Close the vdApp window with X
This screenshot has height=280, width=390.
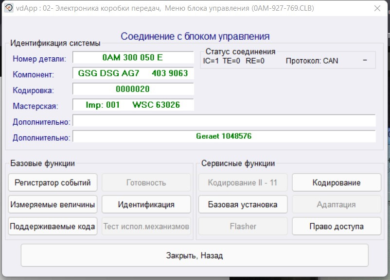377,8
